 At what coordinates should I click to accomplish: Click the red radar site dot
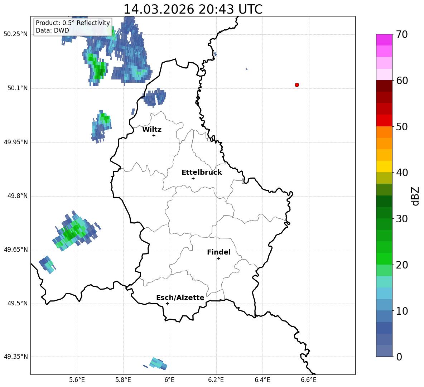click(297, 85)
